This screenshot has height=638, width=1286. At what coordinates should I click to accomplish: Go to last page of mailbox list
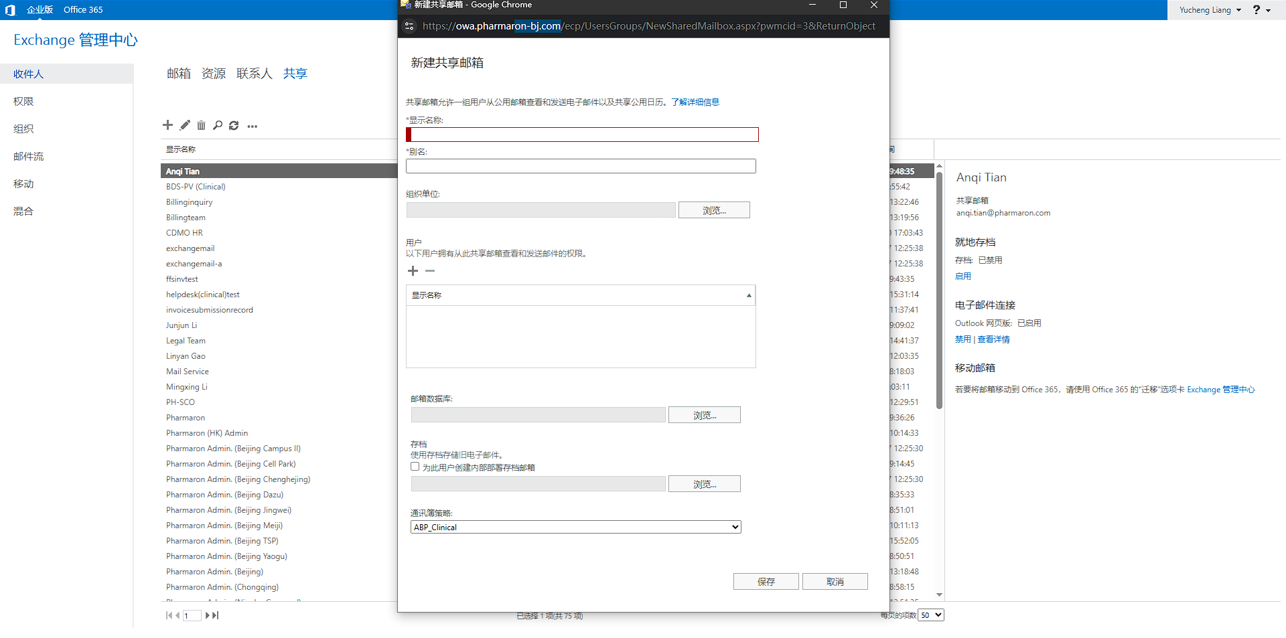pyautogui.click(x=216, y=615)
